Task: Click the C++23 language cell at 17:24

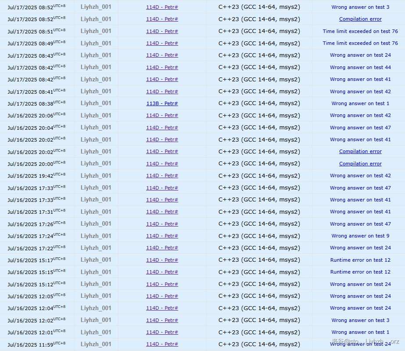Action: point(259,236)
